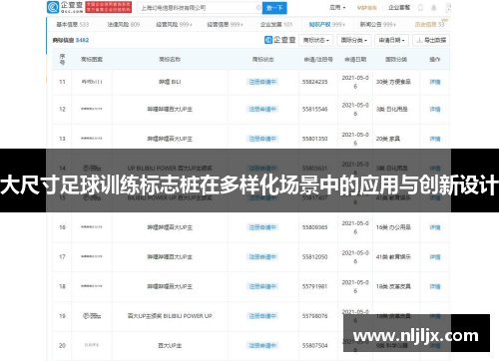Screen dimensions: 499x361
Task: Click registration number 55791981
Action: (314, 286)
